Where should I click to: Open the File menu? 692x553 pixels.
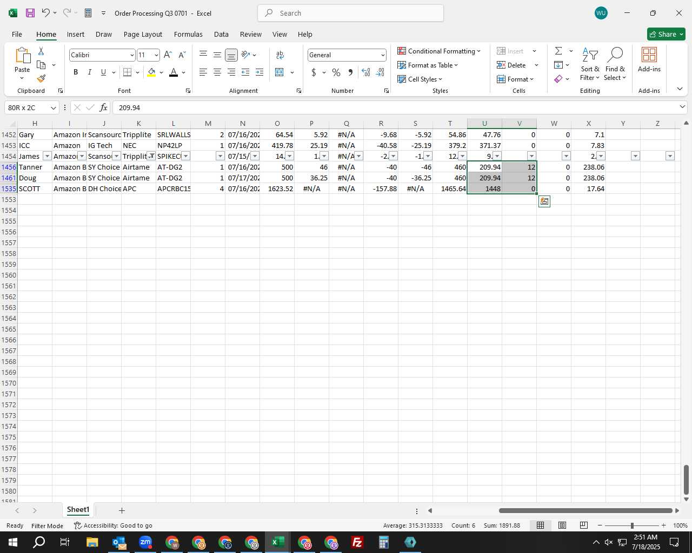coord(17,34)
